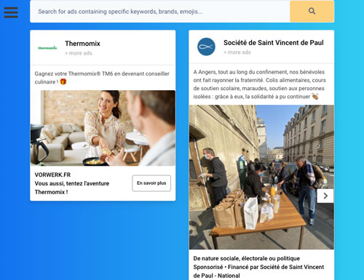Image resolution: width=364 pixels, height=280 pixels.
Task: Click the street food distribution photo
Action: point(261,177)
